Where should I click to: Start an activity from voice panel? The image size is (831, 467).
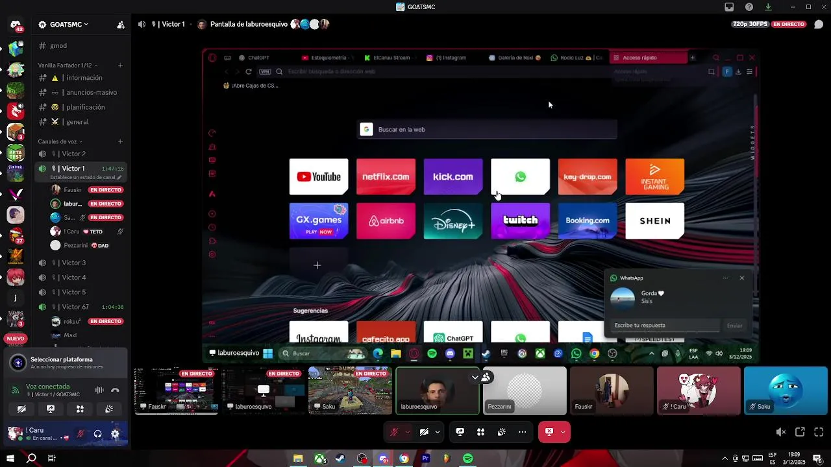[80, 409]
